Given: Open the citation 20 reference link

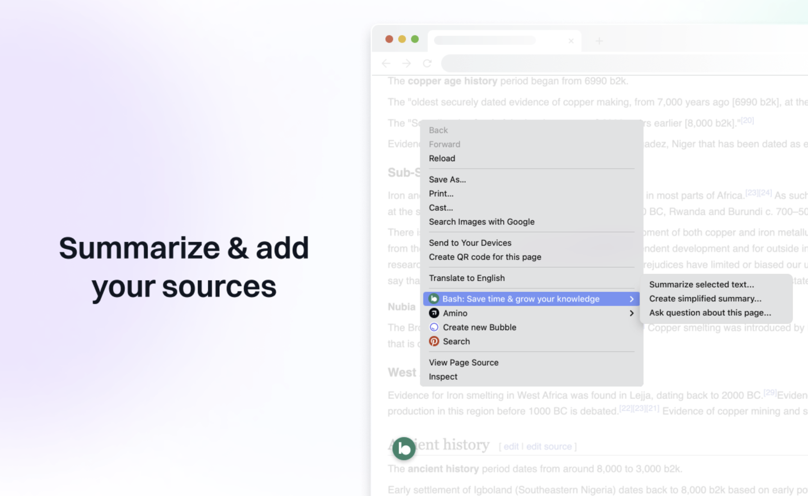Looking at the screenshot, I should [747, 120].
